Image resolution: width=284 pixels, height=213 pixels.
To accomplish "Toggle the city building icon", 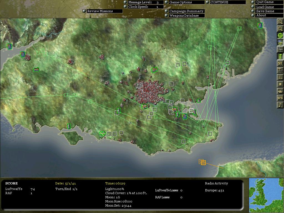I will 280,84.
